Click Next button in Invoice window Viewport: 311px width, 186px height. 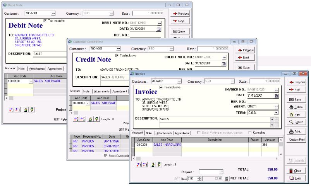297,90
